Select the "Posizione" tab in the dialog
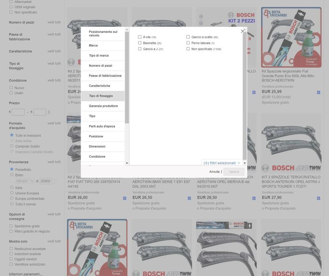 103,137
